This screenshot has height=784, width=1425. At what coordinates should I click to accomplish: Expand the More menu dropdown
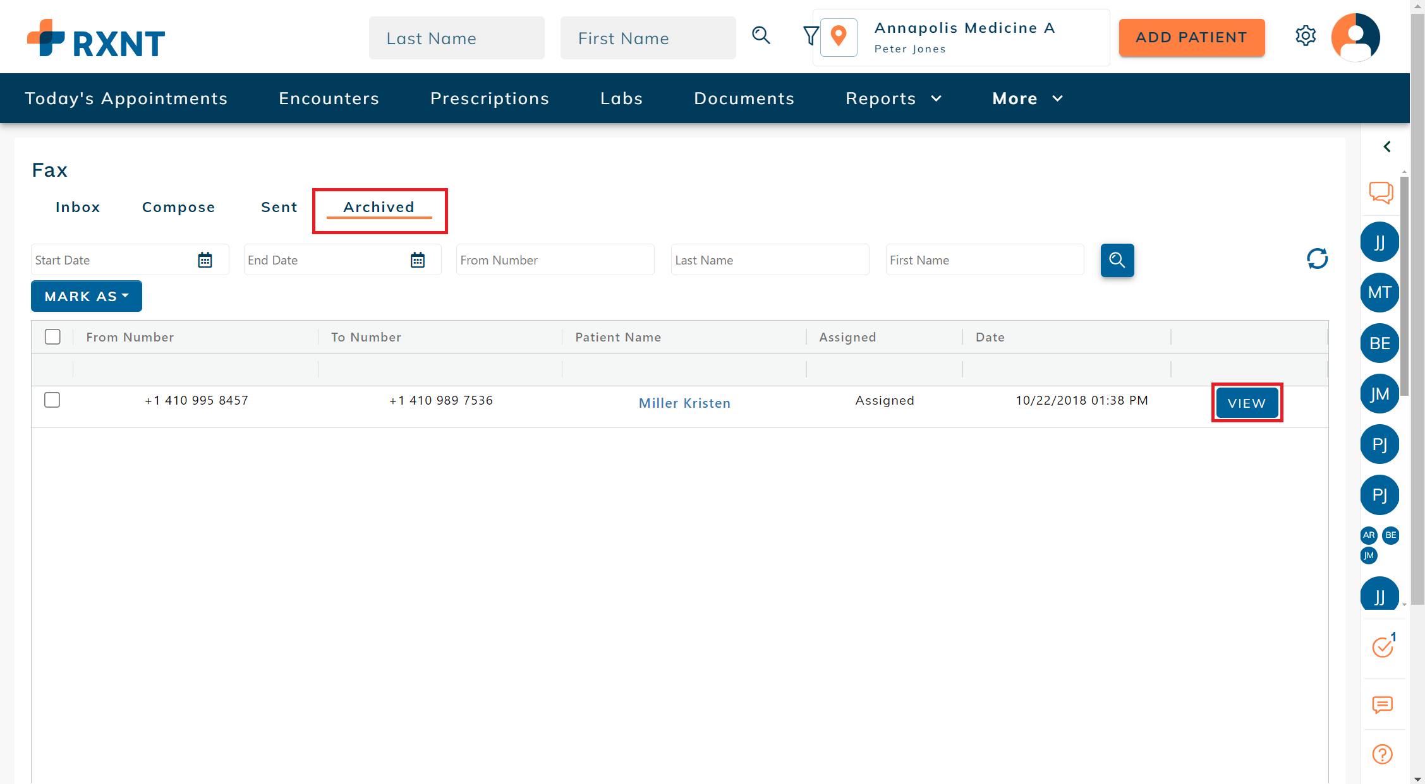[1028, 98]
